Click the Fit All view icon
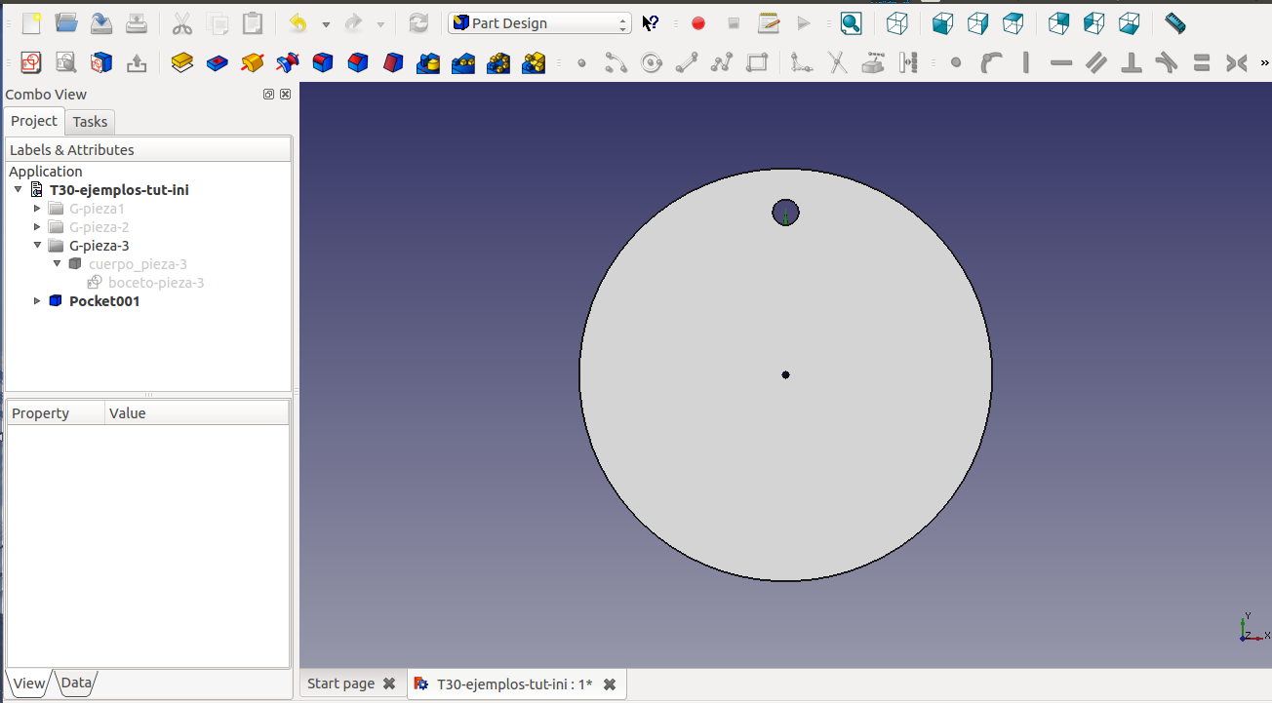1272x703 pixels. pyautogui.click(x=851, y=23)
